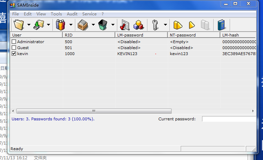
Task: Uncheck the kevin user checkbox
Action: pos(14,54)
